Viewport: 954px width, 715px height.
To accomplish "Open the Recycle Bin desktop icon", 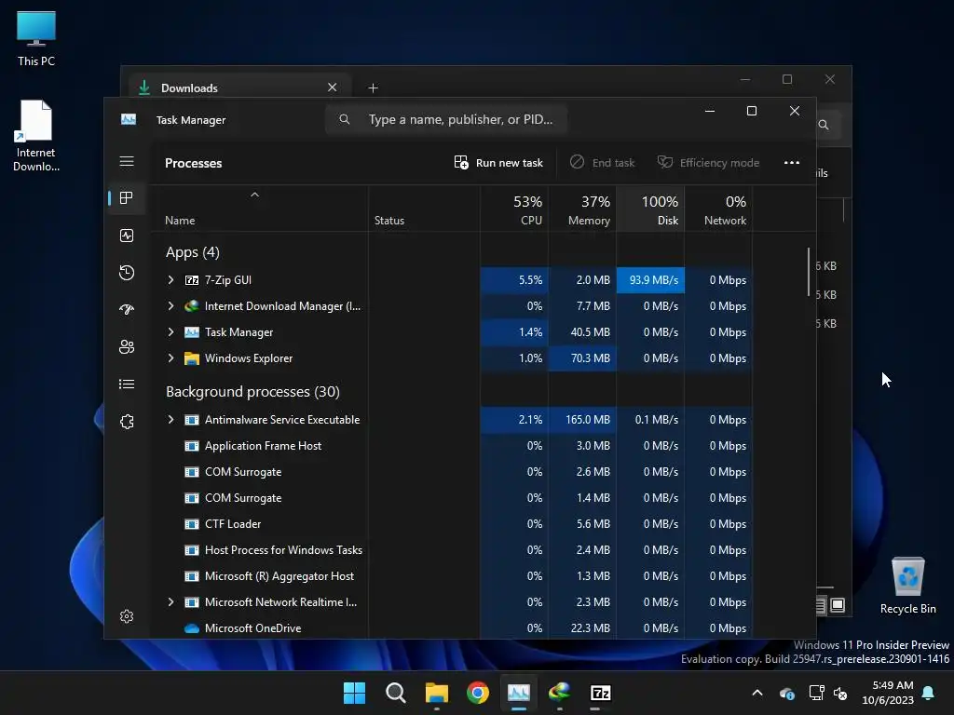I will click(x=907, y=585).
